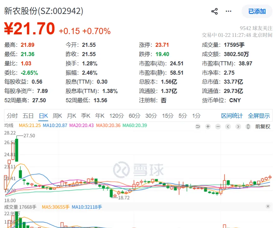The height and width of the screenshot is (228, 276).
Task: Click the 股息率(TTM) value 1.38%
Action: (x=110, y=91)
